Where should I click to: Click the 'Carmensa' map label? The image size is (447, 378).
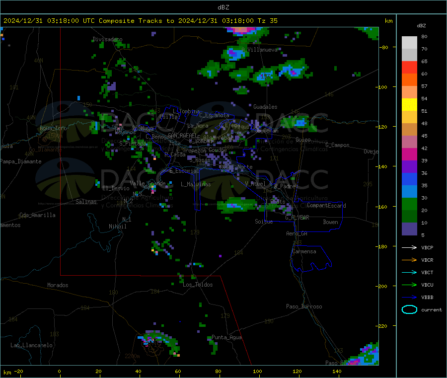[x=304, y=251]
